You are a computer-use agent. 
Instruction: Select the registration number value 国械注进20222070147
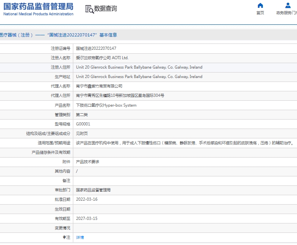pyautogui.click(x=96, y=49)
